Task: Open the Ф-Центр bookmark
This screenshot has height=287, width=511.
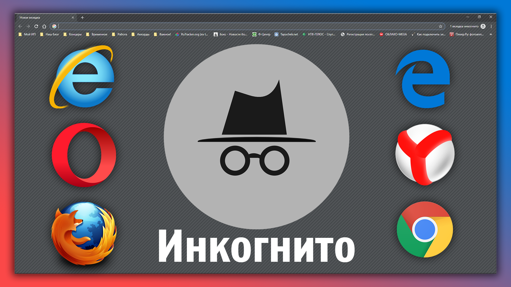Action: click(261, 34)
